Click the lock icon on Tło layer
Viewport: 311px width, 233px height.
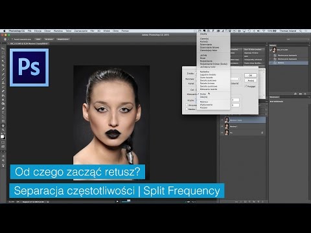coord(262,133)
